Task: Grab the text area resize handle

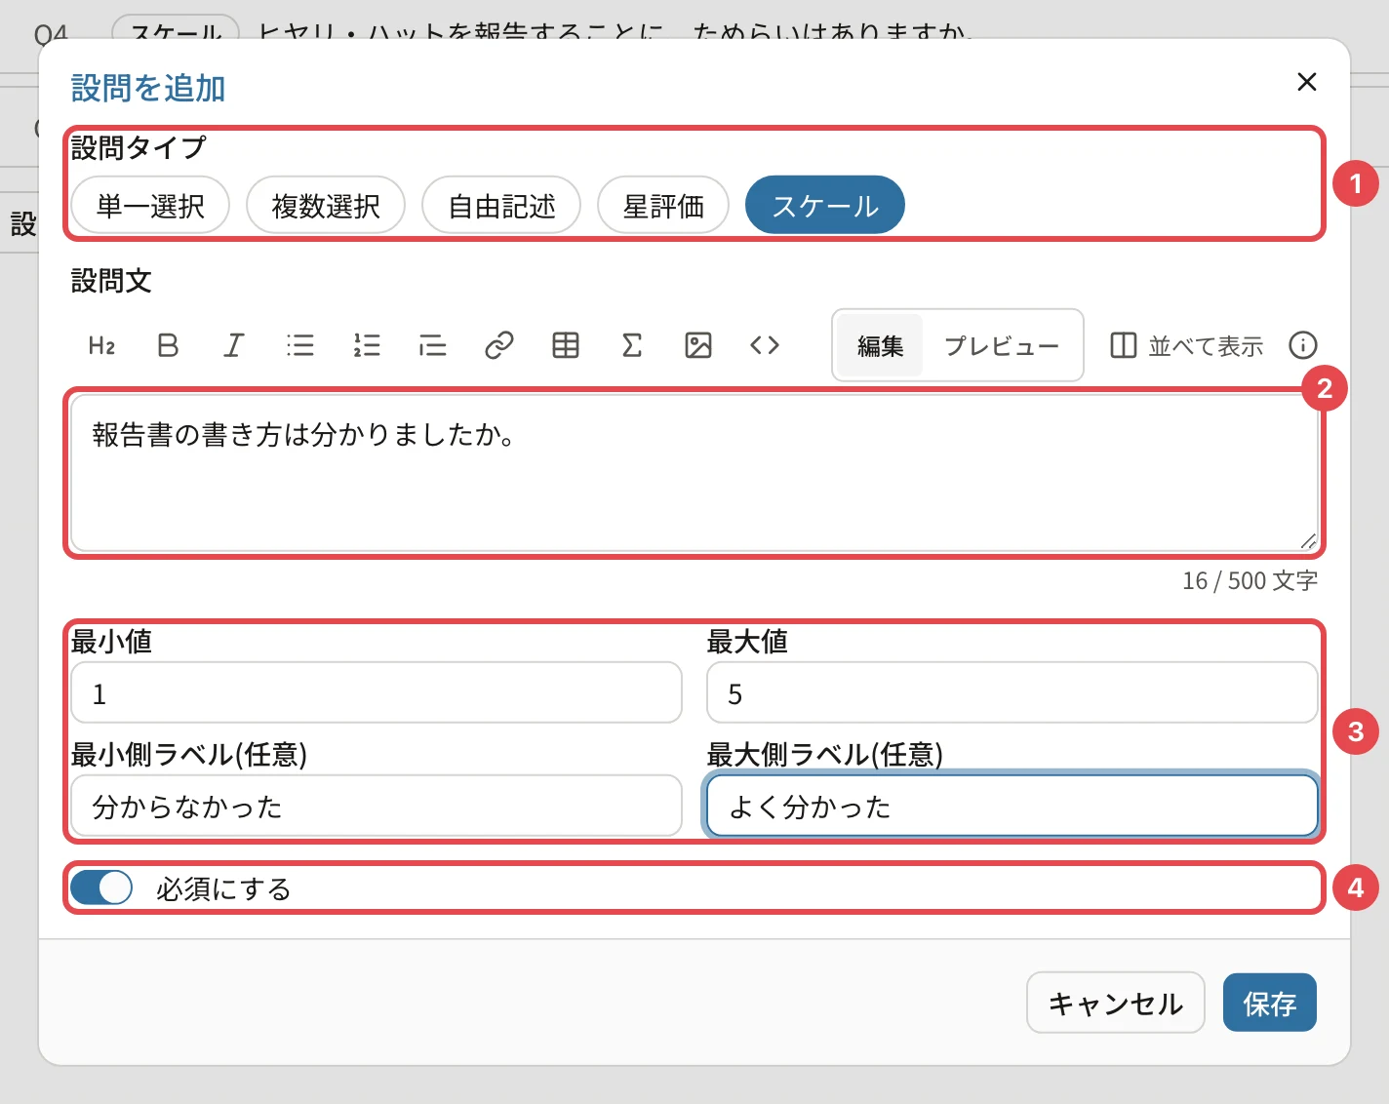Action: 1308,541
